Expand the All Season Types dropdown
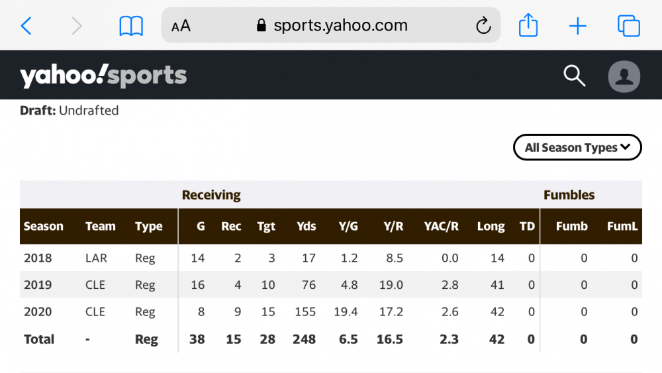This screenshot has height=373, width=662. pos(577,148)
